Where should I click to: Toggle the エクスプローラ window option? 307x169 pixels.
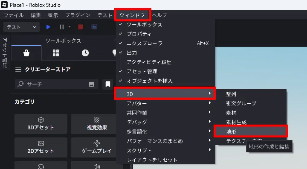[165, 44]
